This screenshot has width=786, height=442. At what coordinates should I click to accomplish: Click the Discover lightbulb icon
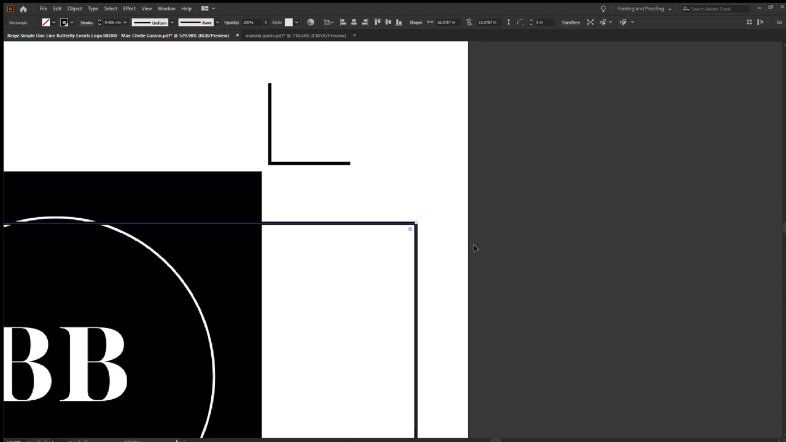[603, 9]
